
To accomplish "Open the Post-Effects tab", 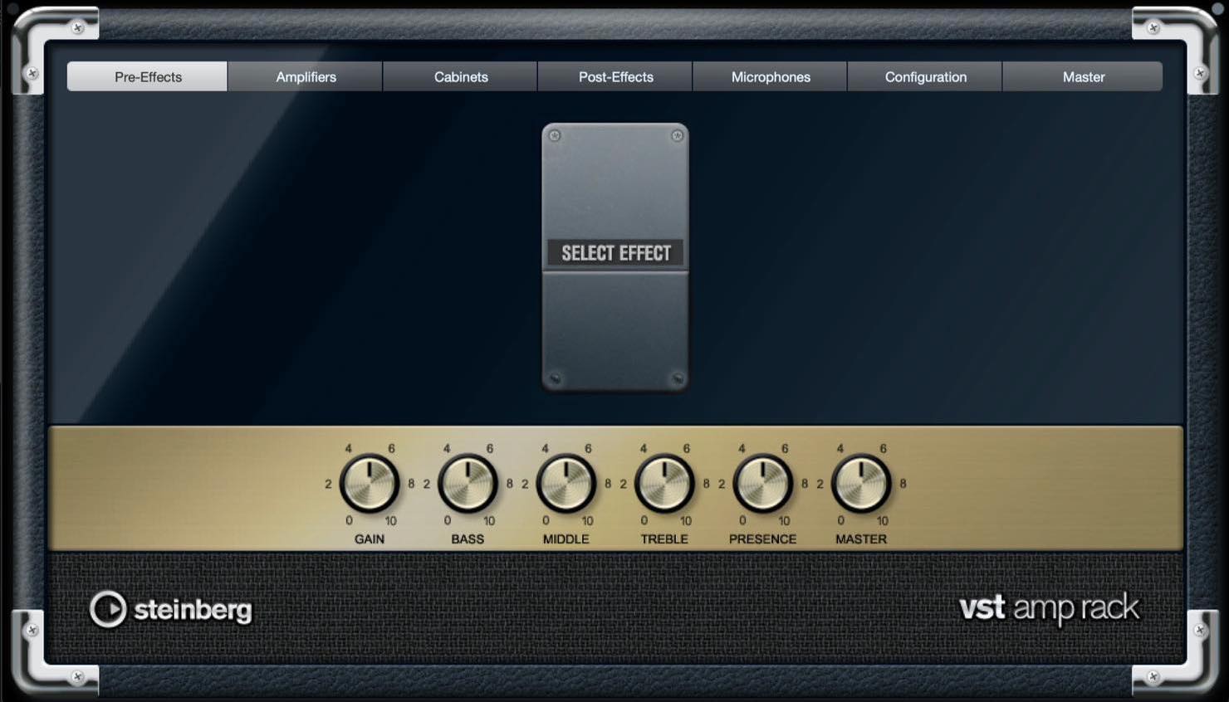I will click(615, 77).
